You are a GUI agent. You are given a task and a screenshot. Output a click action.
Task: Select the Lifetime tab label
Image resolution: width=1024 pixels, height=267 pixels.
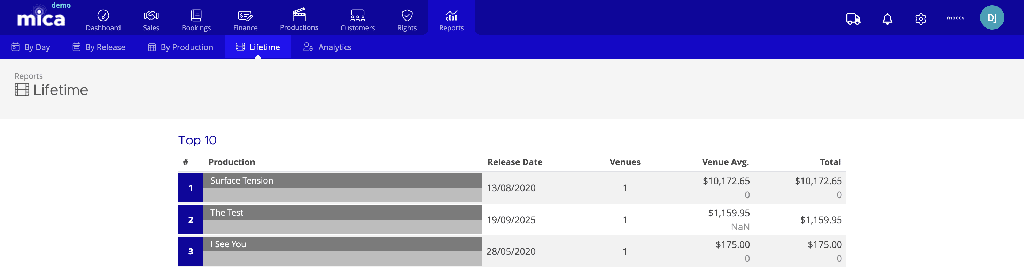coord(265,47)
